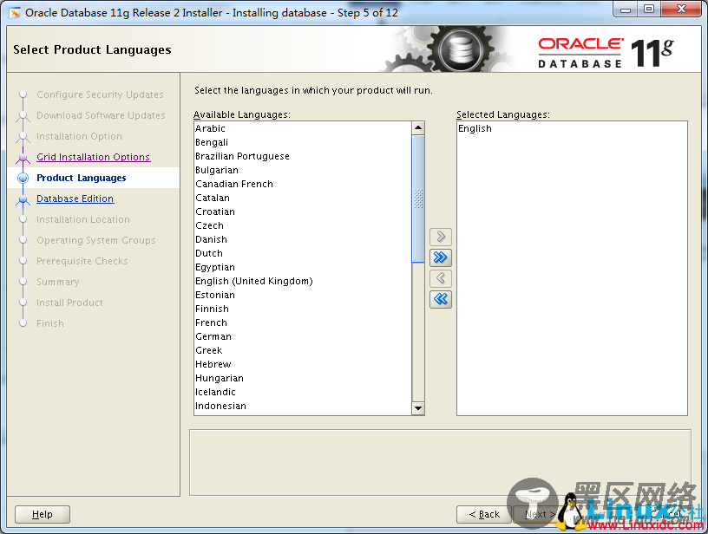Select German in Available Languages

point(303,336)
